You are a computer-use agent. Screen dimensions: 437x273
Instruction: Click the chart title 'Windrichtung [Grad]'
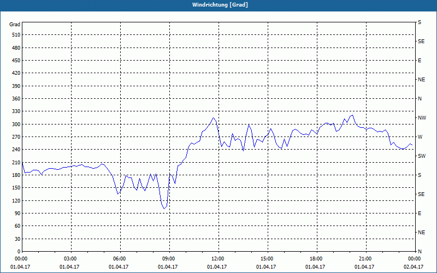coord(220,5)
